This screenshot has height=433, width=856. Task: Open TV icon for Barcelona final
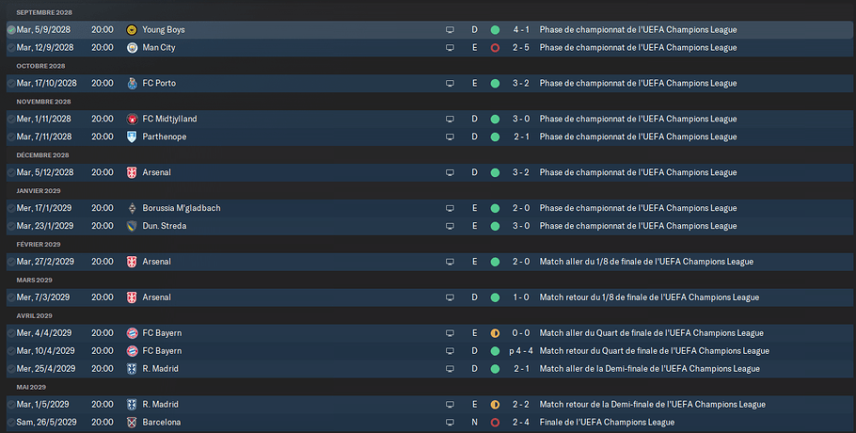450,423
